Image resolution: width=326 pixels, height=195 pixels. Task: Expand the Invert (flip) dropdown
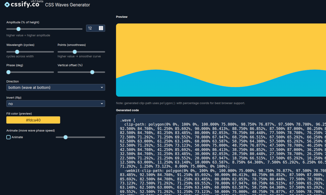click(x=56, y=104)
